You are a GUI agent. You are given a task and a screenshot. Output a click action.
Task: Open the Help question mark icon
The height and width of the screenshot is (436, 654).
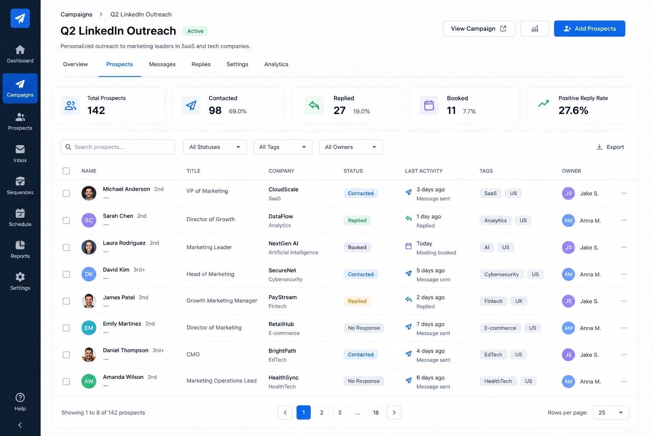click(20, 398)
